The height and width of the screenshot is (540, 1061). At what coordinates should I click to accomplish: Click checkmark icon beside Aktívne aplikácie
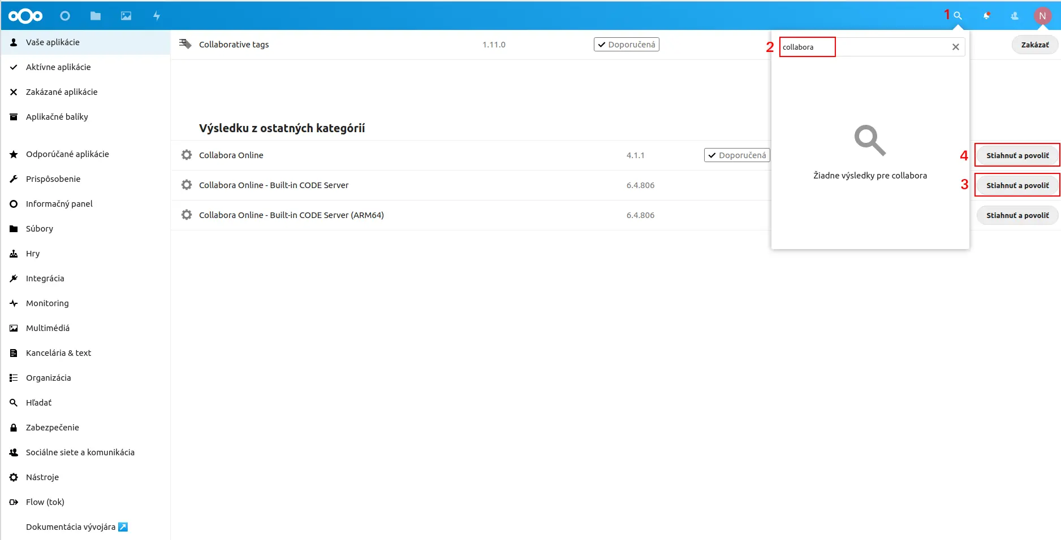(14, 67)
